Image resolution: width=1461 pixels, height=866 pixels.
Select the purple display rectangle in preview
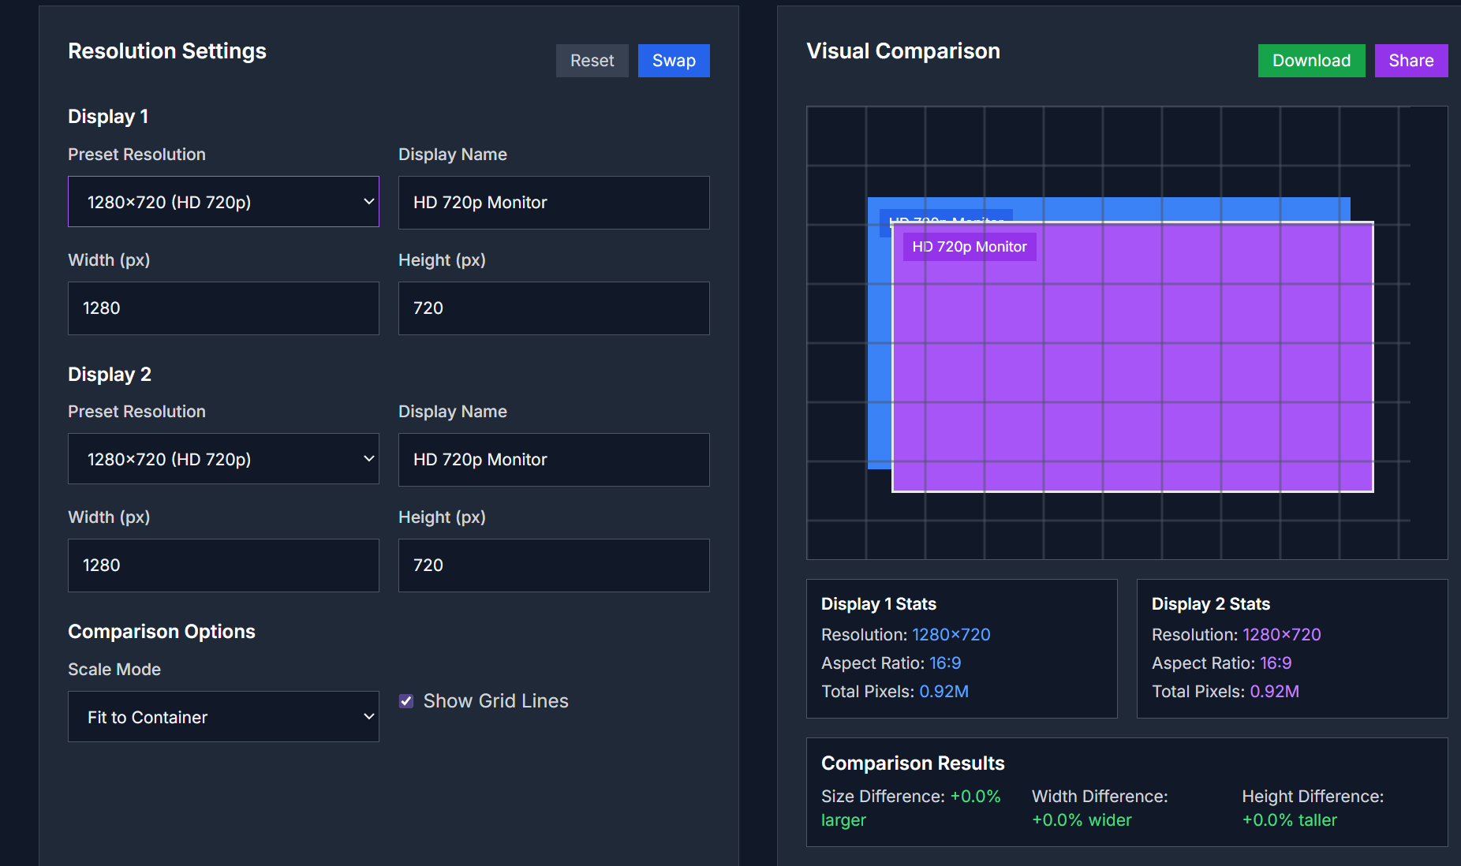[x=1132, y=371]
